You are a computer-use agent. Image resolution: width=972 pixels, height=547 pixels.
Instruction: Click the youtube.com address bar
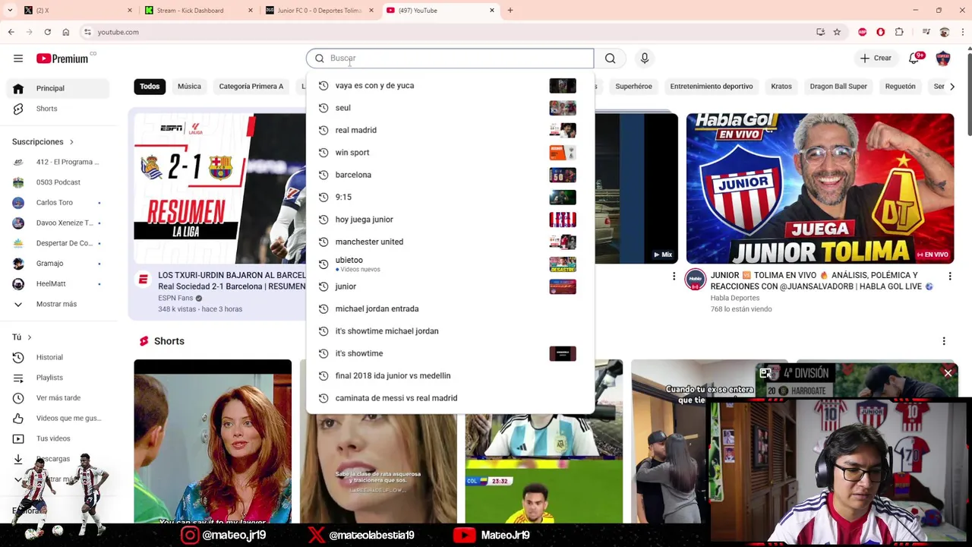448,32
